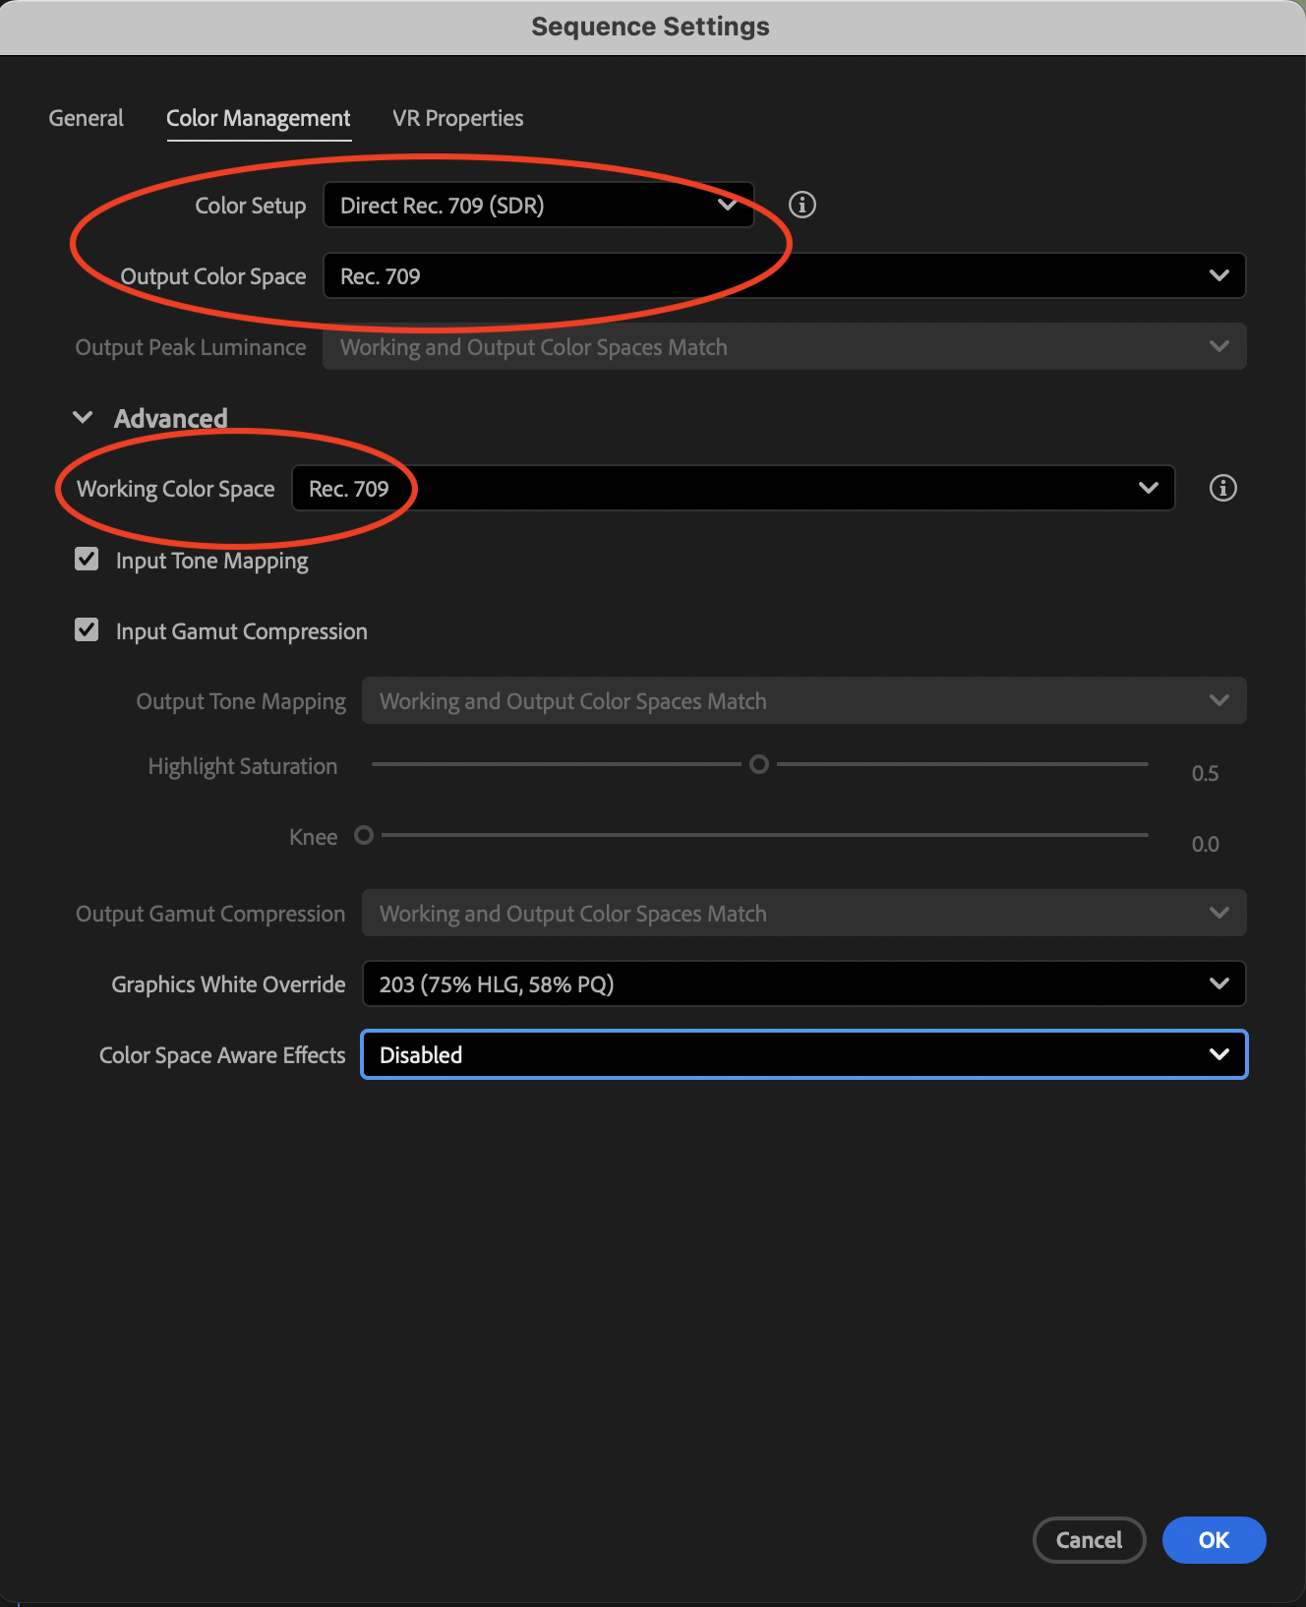Click Cancel to dismiss dialog
This screenshot has height=1607, width=1306.
click(1089, 1539)
